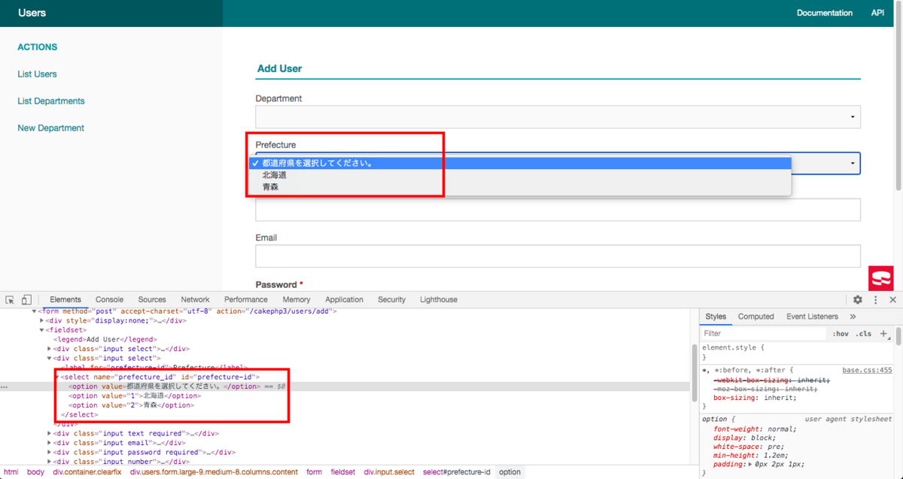Select the Styles pane tab
Image resolution: width=903 pixels, height=479 pixels.
pyautogui.click(x=716, y=317)
